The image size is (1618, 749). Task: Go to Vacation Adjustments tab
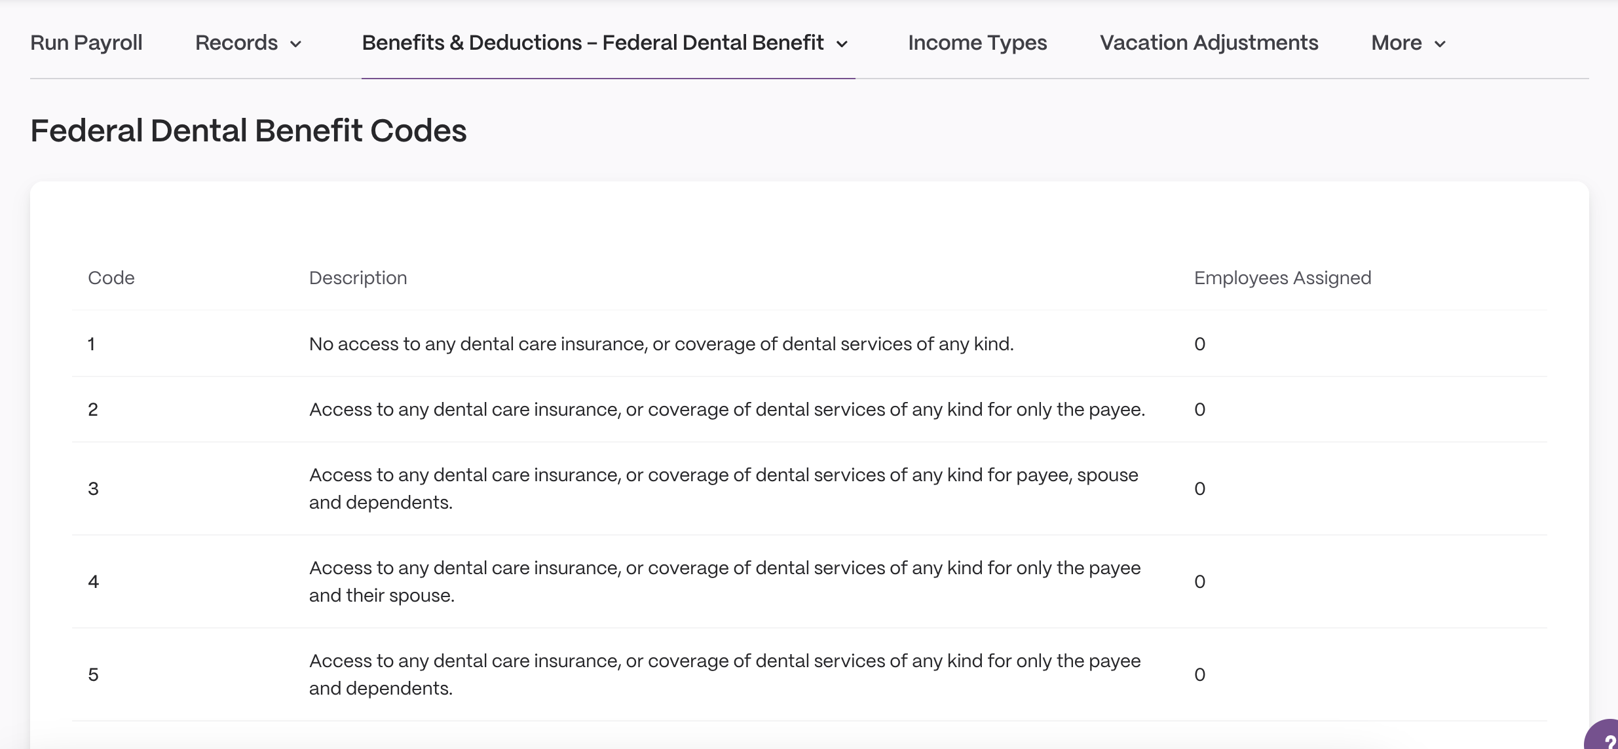(1209, 43)
